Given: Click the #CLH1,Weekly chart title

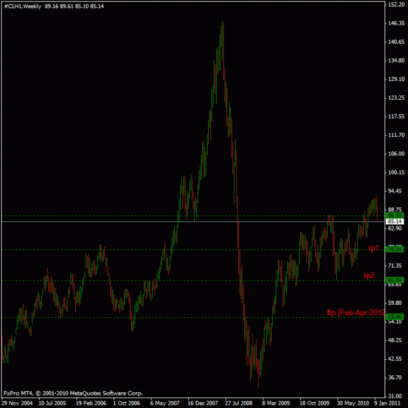Looking at the screenshot, I should tap(23, 7).
